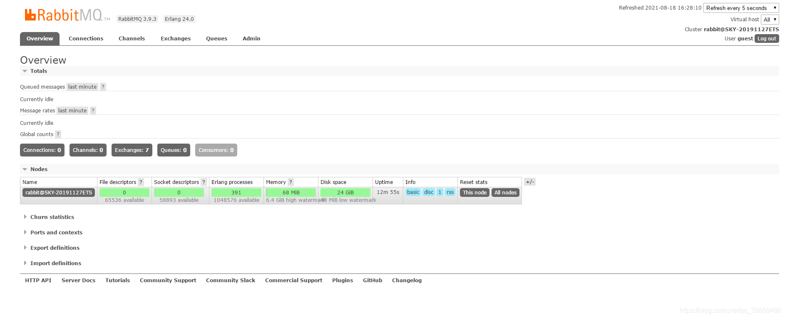Go to the Exchanges tab
The height and width of the screenshot is (318, 785).
[x=176, y=39]
